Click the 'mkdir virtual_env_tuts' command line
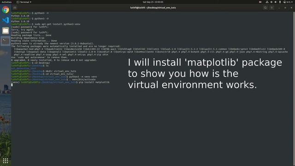 click(44, 71)
